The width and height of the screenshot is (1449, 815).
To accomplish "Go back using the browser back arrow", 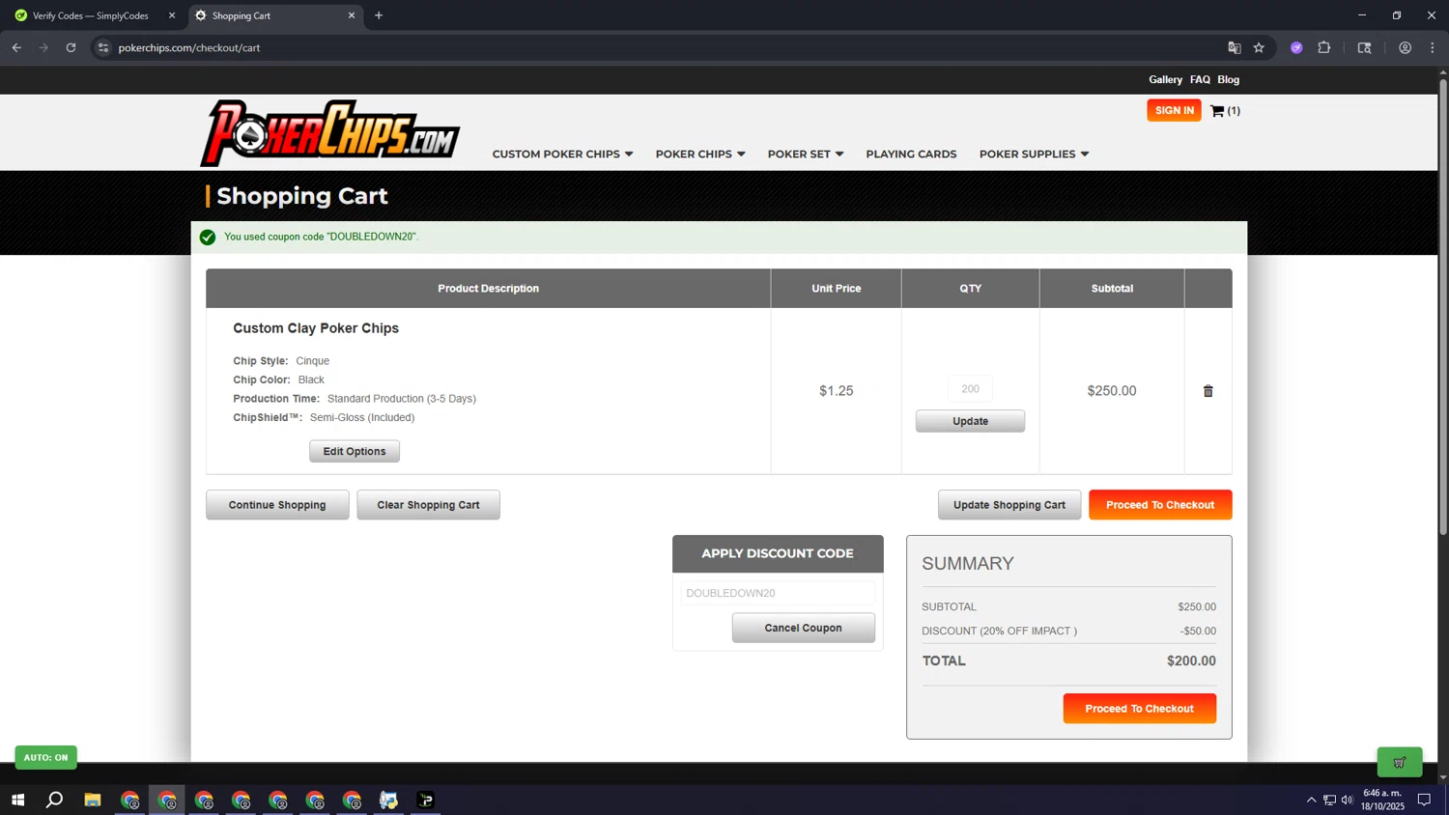I will tap(16, 47).
